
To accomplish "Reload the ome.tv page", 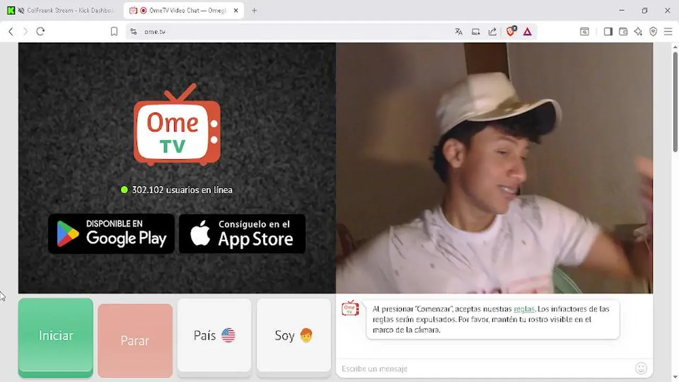I will (x=40, y=31).
